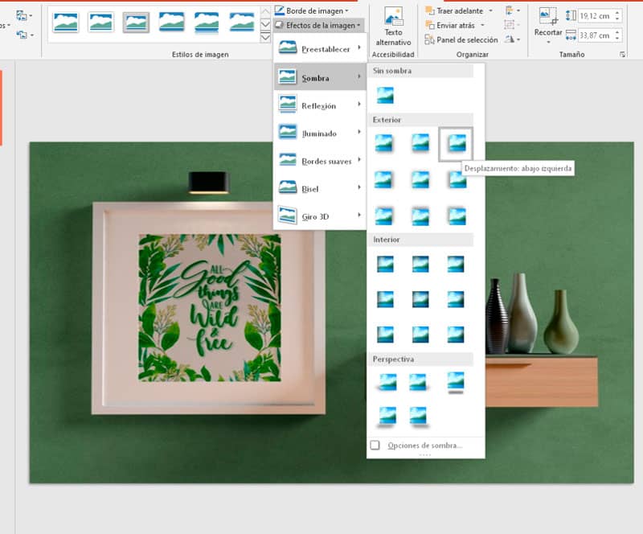Open Reflexión submenu

tap(320, 105)
